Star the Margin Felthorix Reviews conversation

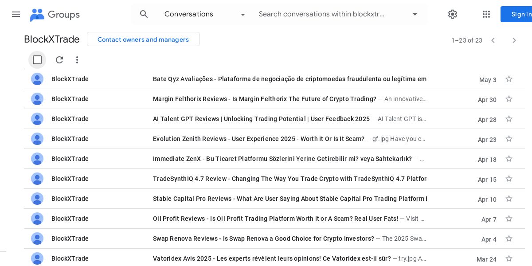point(509,99)
